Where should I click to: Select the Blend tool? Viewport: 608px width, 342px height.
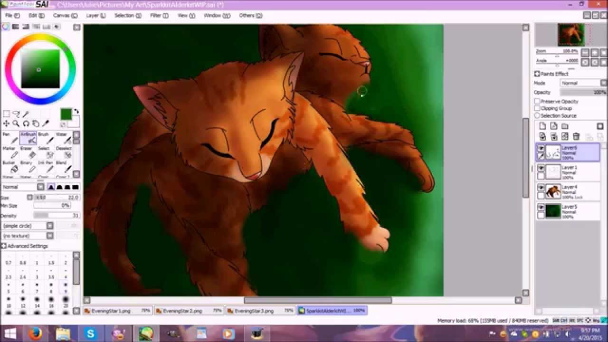(64, 167)
